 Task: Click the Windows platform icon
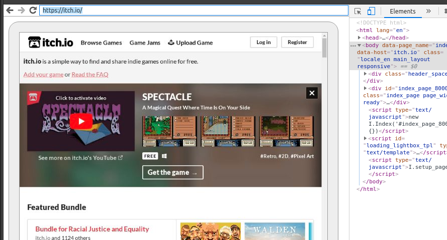pyautogui.click(x=164, y=156)
